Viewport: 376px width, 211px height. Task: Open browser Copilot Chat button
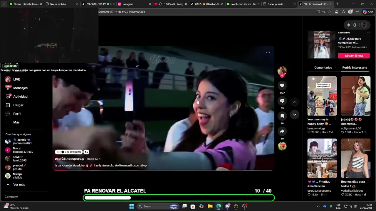coord(368,12)
